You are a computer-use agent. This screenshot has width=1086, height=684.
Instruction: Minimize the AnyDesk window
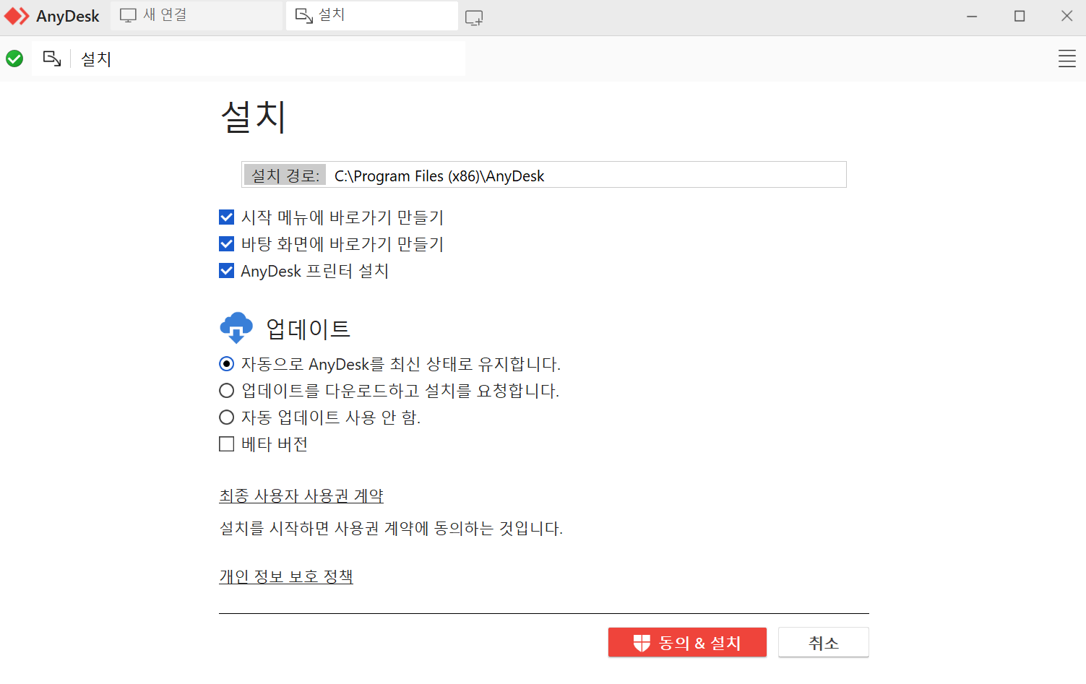972,16
